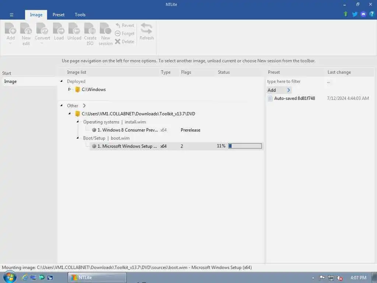Click the mounting progress bar at 11%

(245, 146)
